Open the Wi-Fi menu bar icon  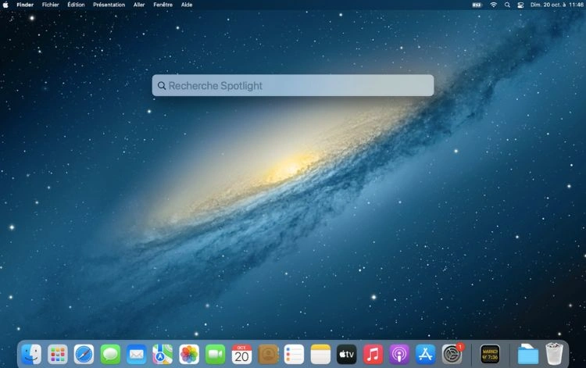click(x=493, y=5)
